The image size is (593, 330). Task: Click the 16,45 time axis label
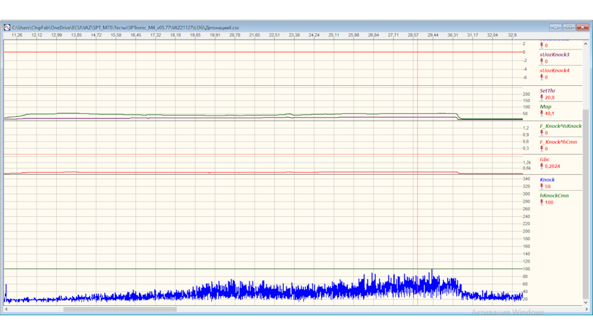coord(136,35)
